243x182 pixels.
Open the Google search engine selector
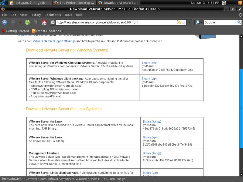199,22
